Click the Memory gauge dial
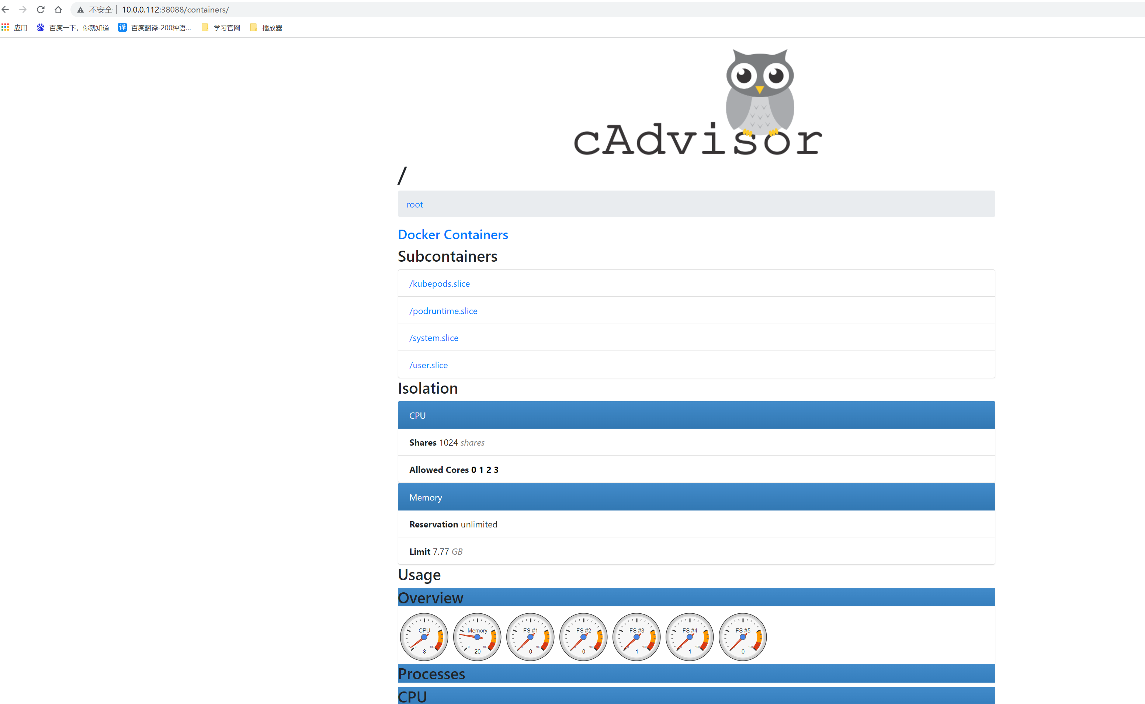The image size is (1145, 704). (x=477, y=637)
